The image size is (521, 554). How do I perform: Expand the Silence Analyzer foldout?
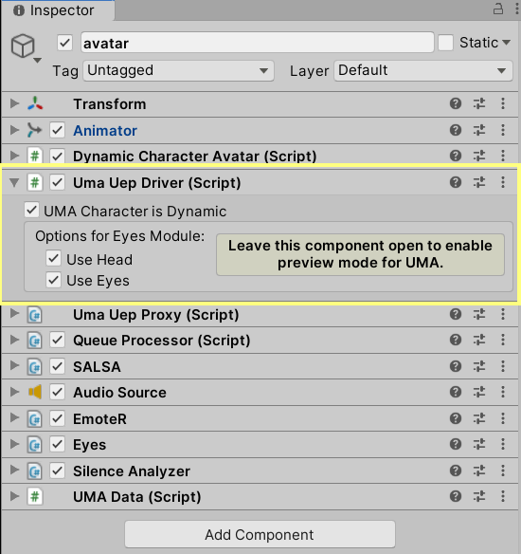[14, 470]
